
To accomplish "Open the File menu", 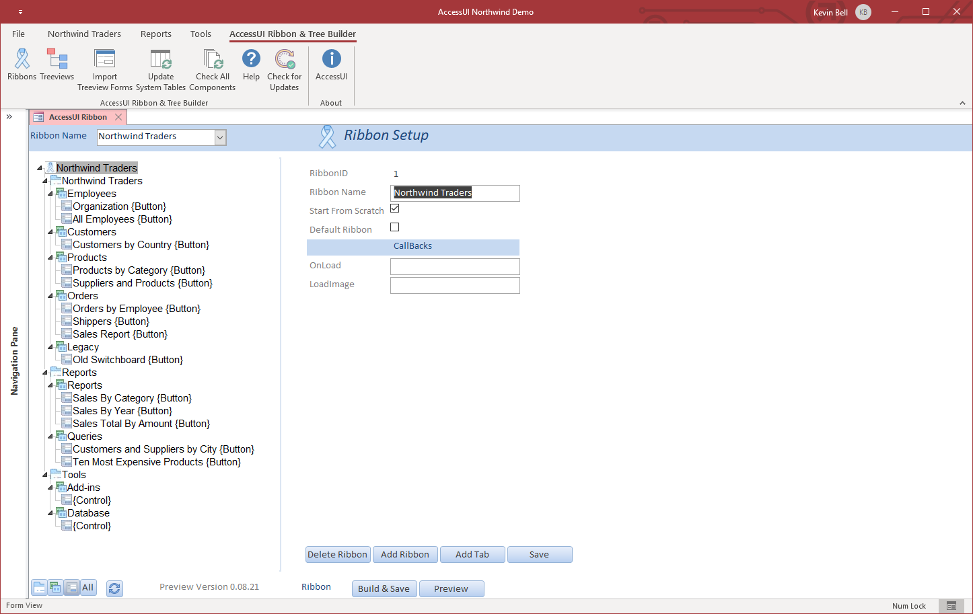I will pos(19,34).
